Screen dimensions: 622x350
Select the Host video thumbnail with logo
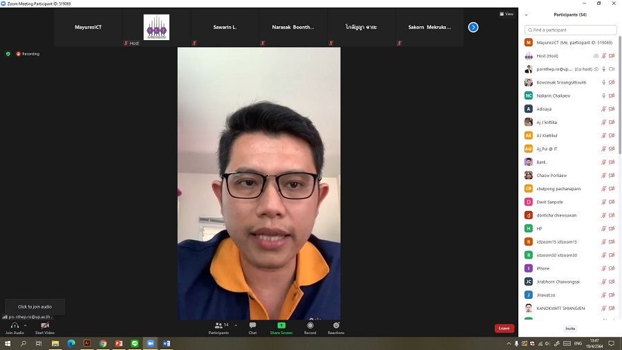coord(156,27)
